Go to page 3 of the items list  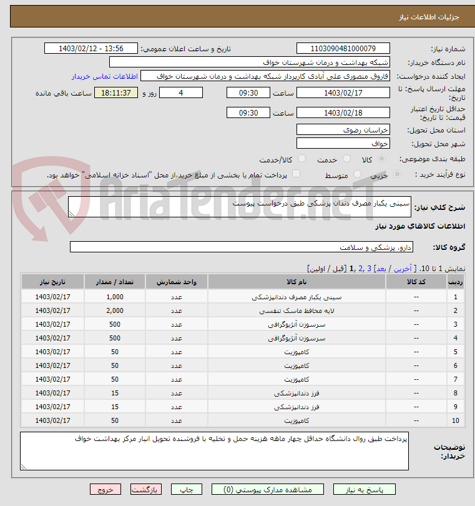[x=370, y=269]
